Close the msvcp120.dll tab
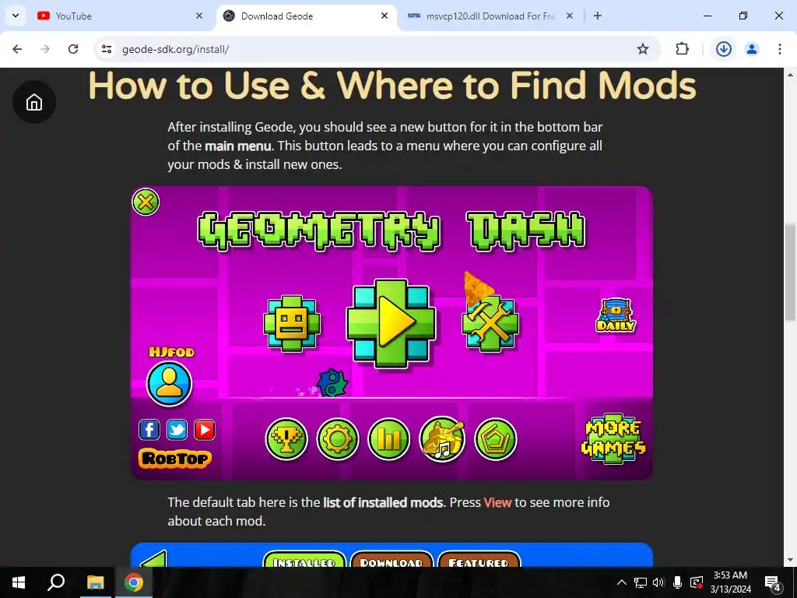 (570, 16)
